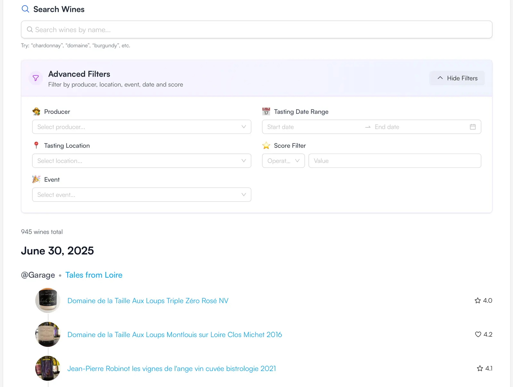Screen dimensions: 513x387
Task: Click the End date input
Action: click(x=417, y=127)
